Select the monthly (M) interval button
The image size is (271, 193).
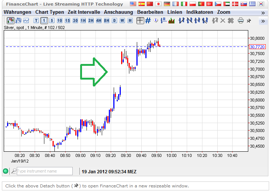130,21
